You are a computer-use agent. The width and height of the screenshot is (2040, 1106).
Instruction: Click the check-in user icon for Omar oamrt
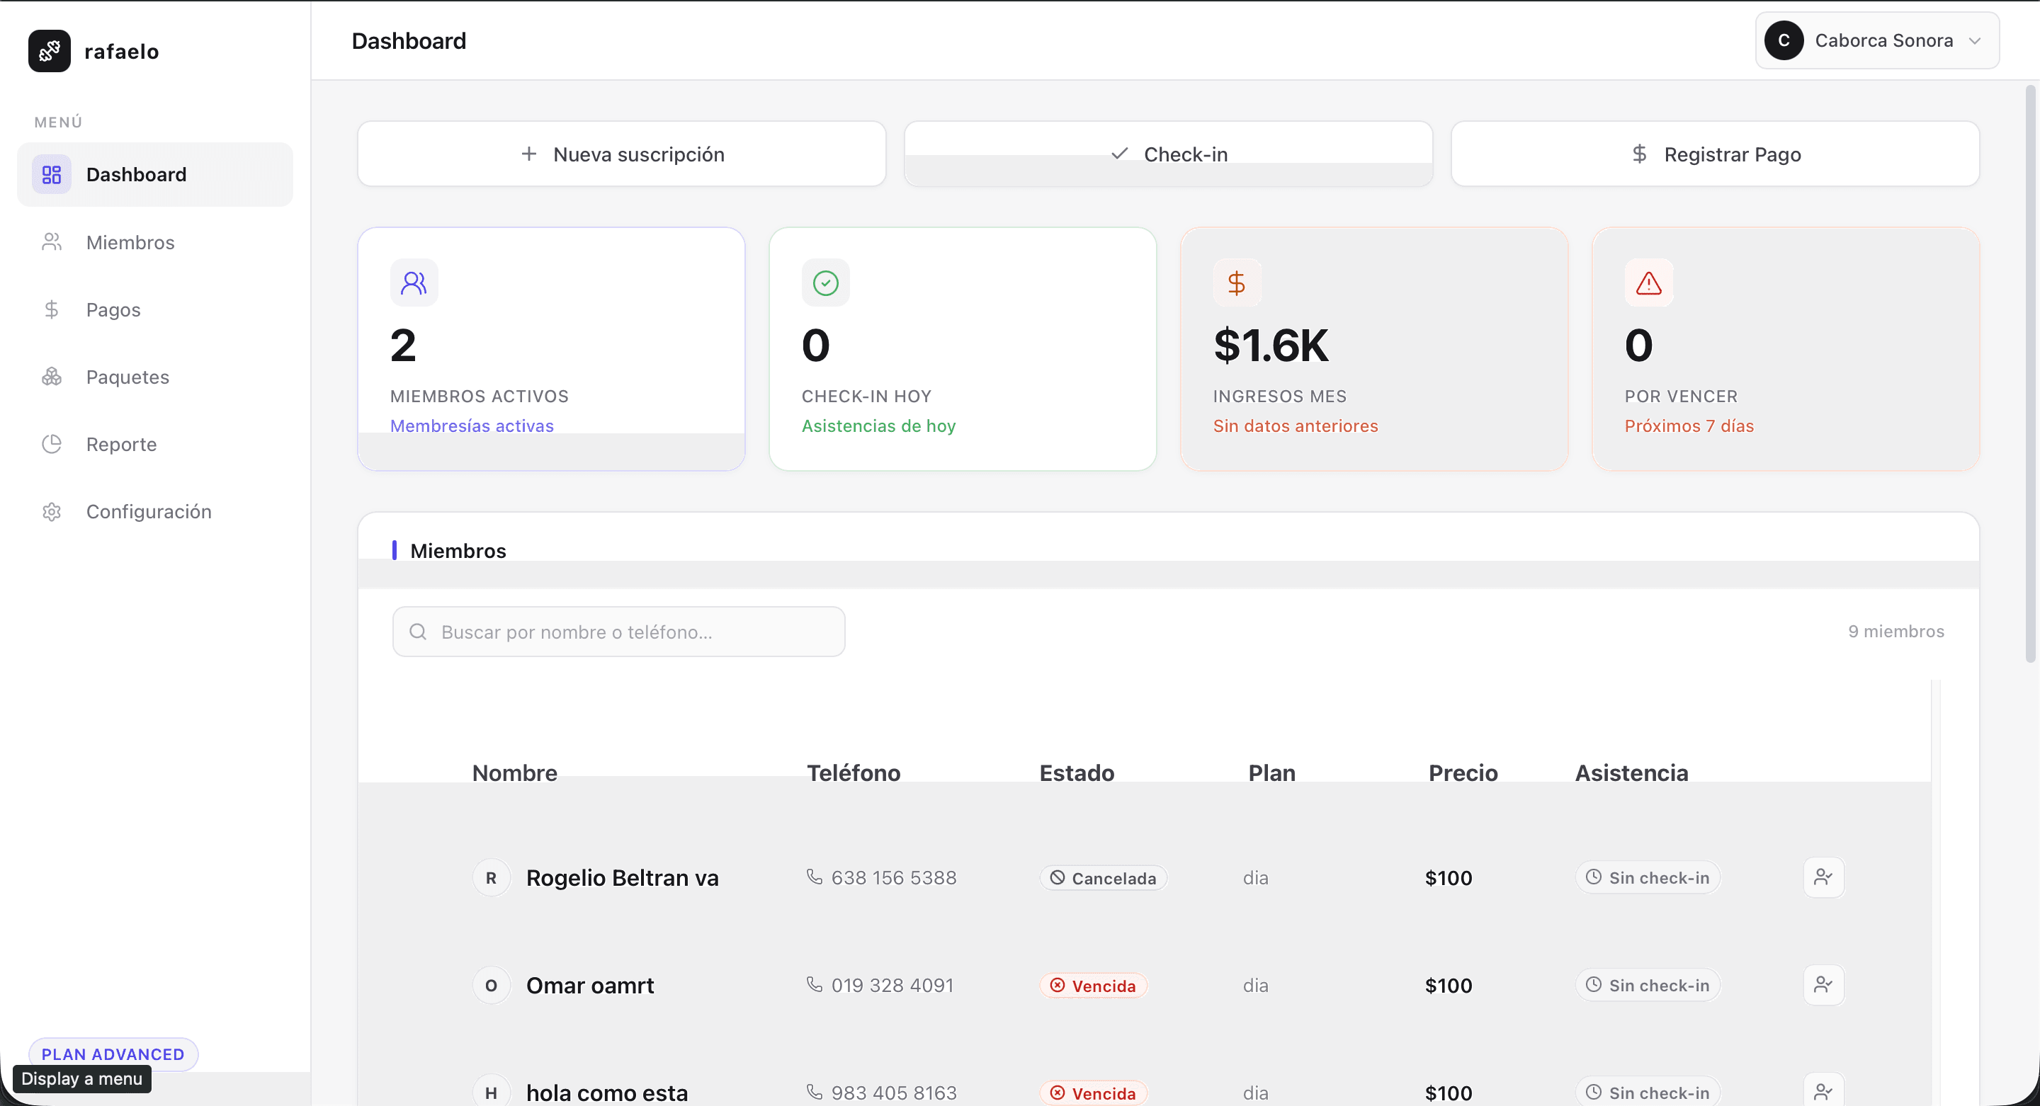pyautogui.click(x=1823, y=984)
